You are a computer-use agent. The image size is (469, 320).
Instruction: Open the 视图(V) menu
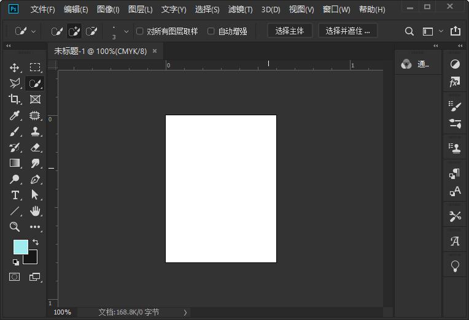pyautogui.click(x=301, y=10)
